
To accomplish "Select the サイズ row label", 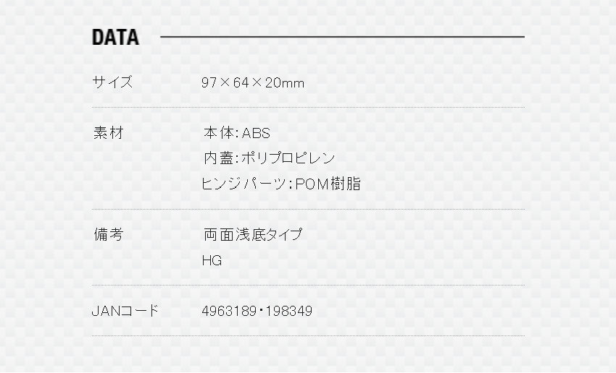I will pyautogui.click(x=112, y=82).
